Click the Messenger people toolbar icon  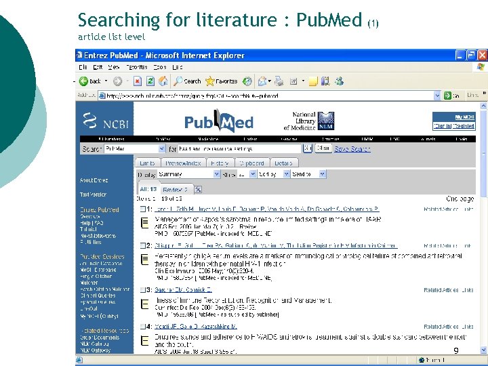coord(340,81)
